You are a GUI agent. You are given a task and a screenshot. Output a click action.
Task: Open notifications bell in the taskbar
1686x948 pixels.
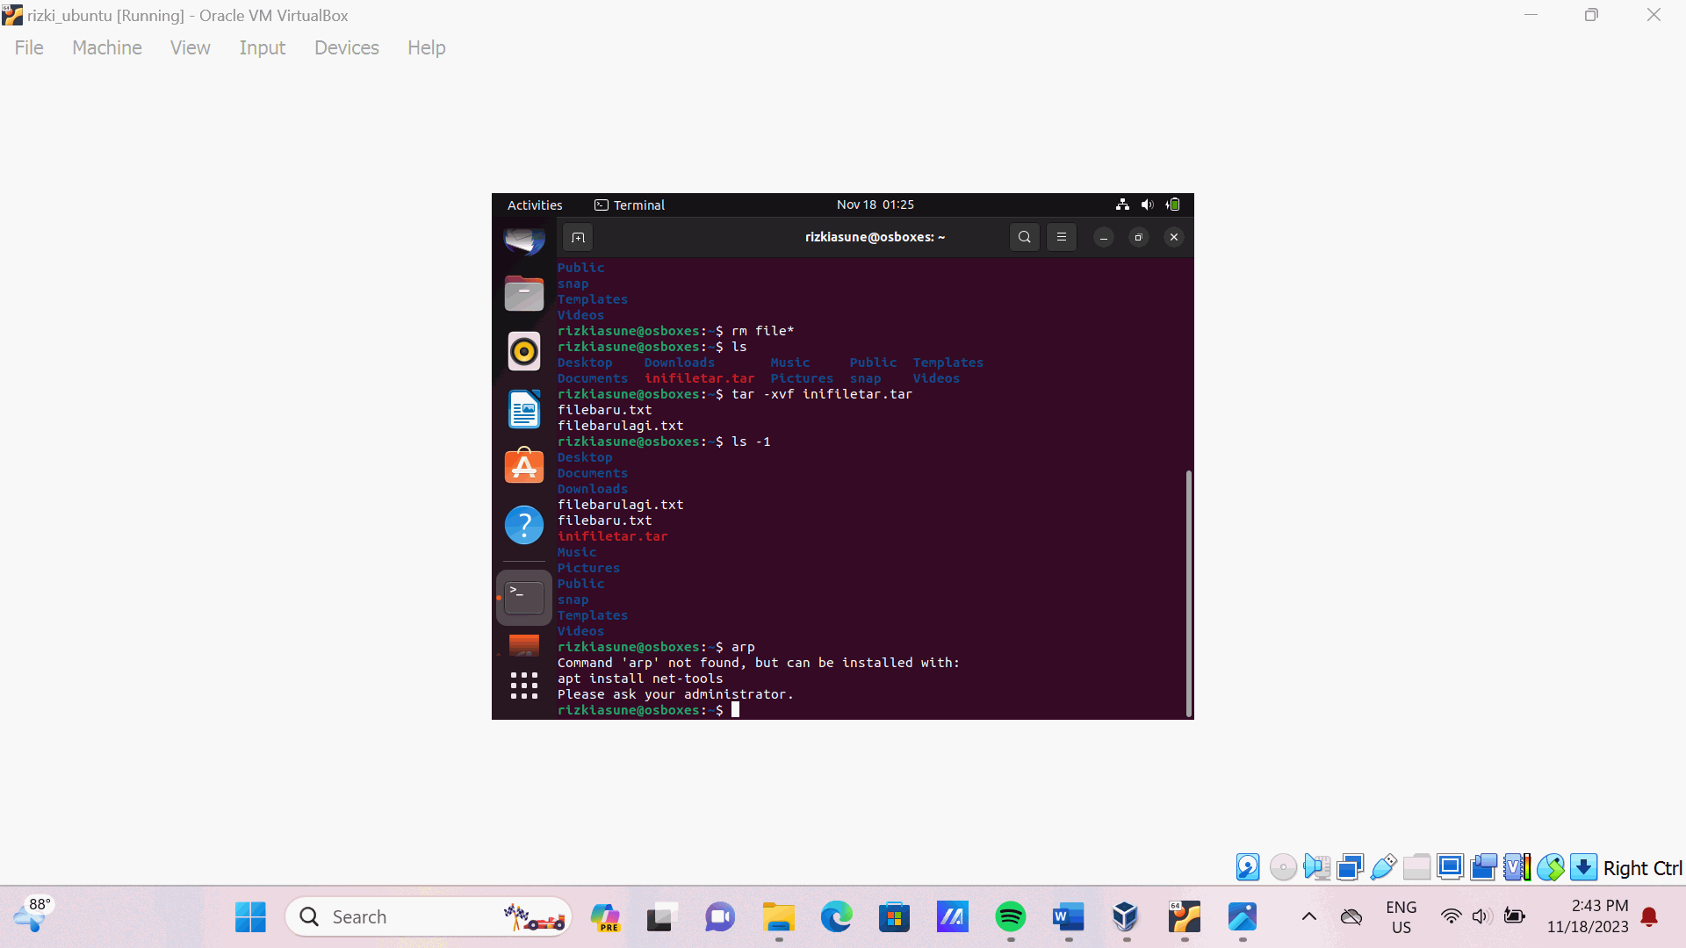(1650, 917)
